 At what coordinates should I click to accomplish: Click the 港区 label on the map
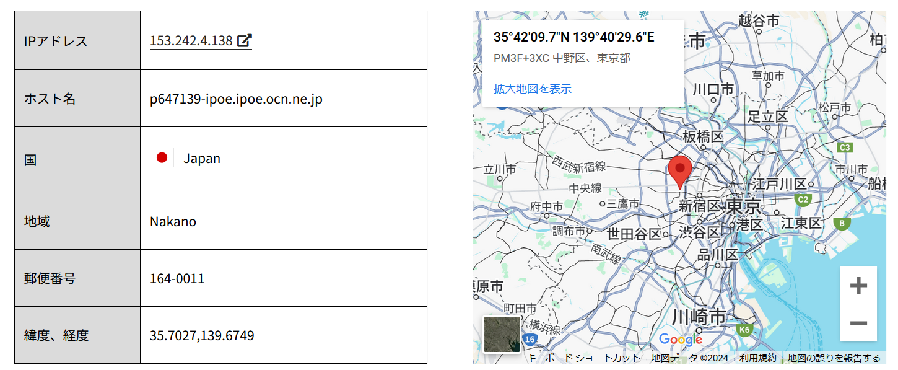tap(750, 224)
